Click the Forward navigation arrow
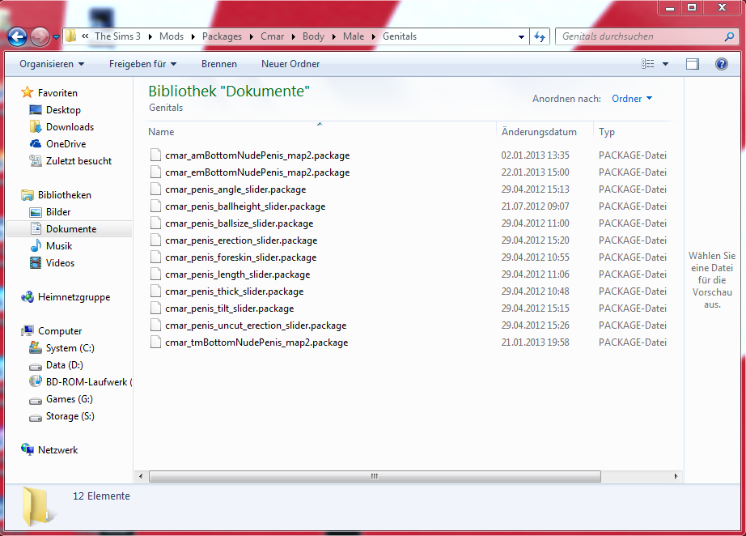 pyautogui.click(x=40, y=36)
